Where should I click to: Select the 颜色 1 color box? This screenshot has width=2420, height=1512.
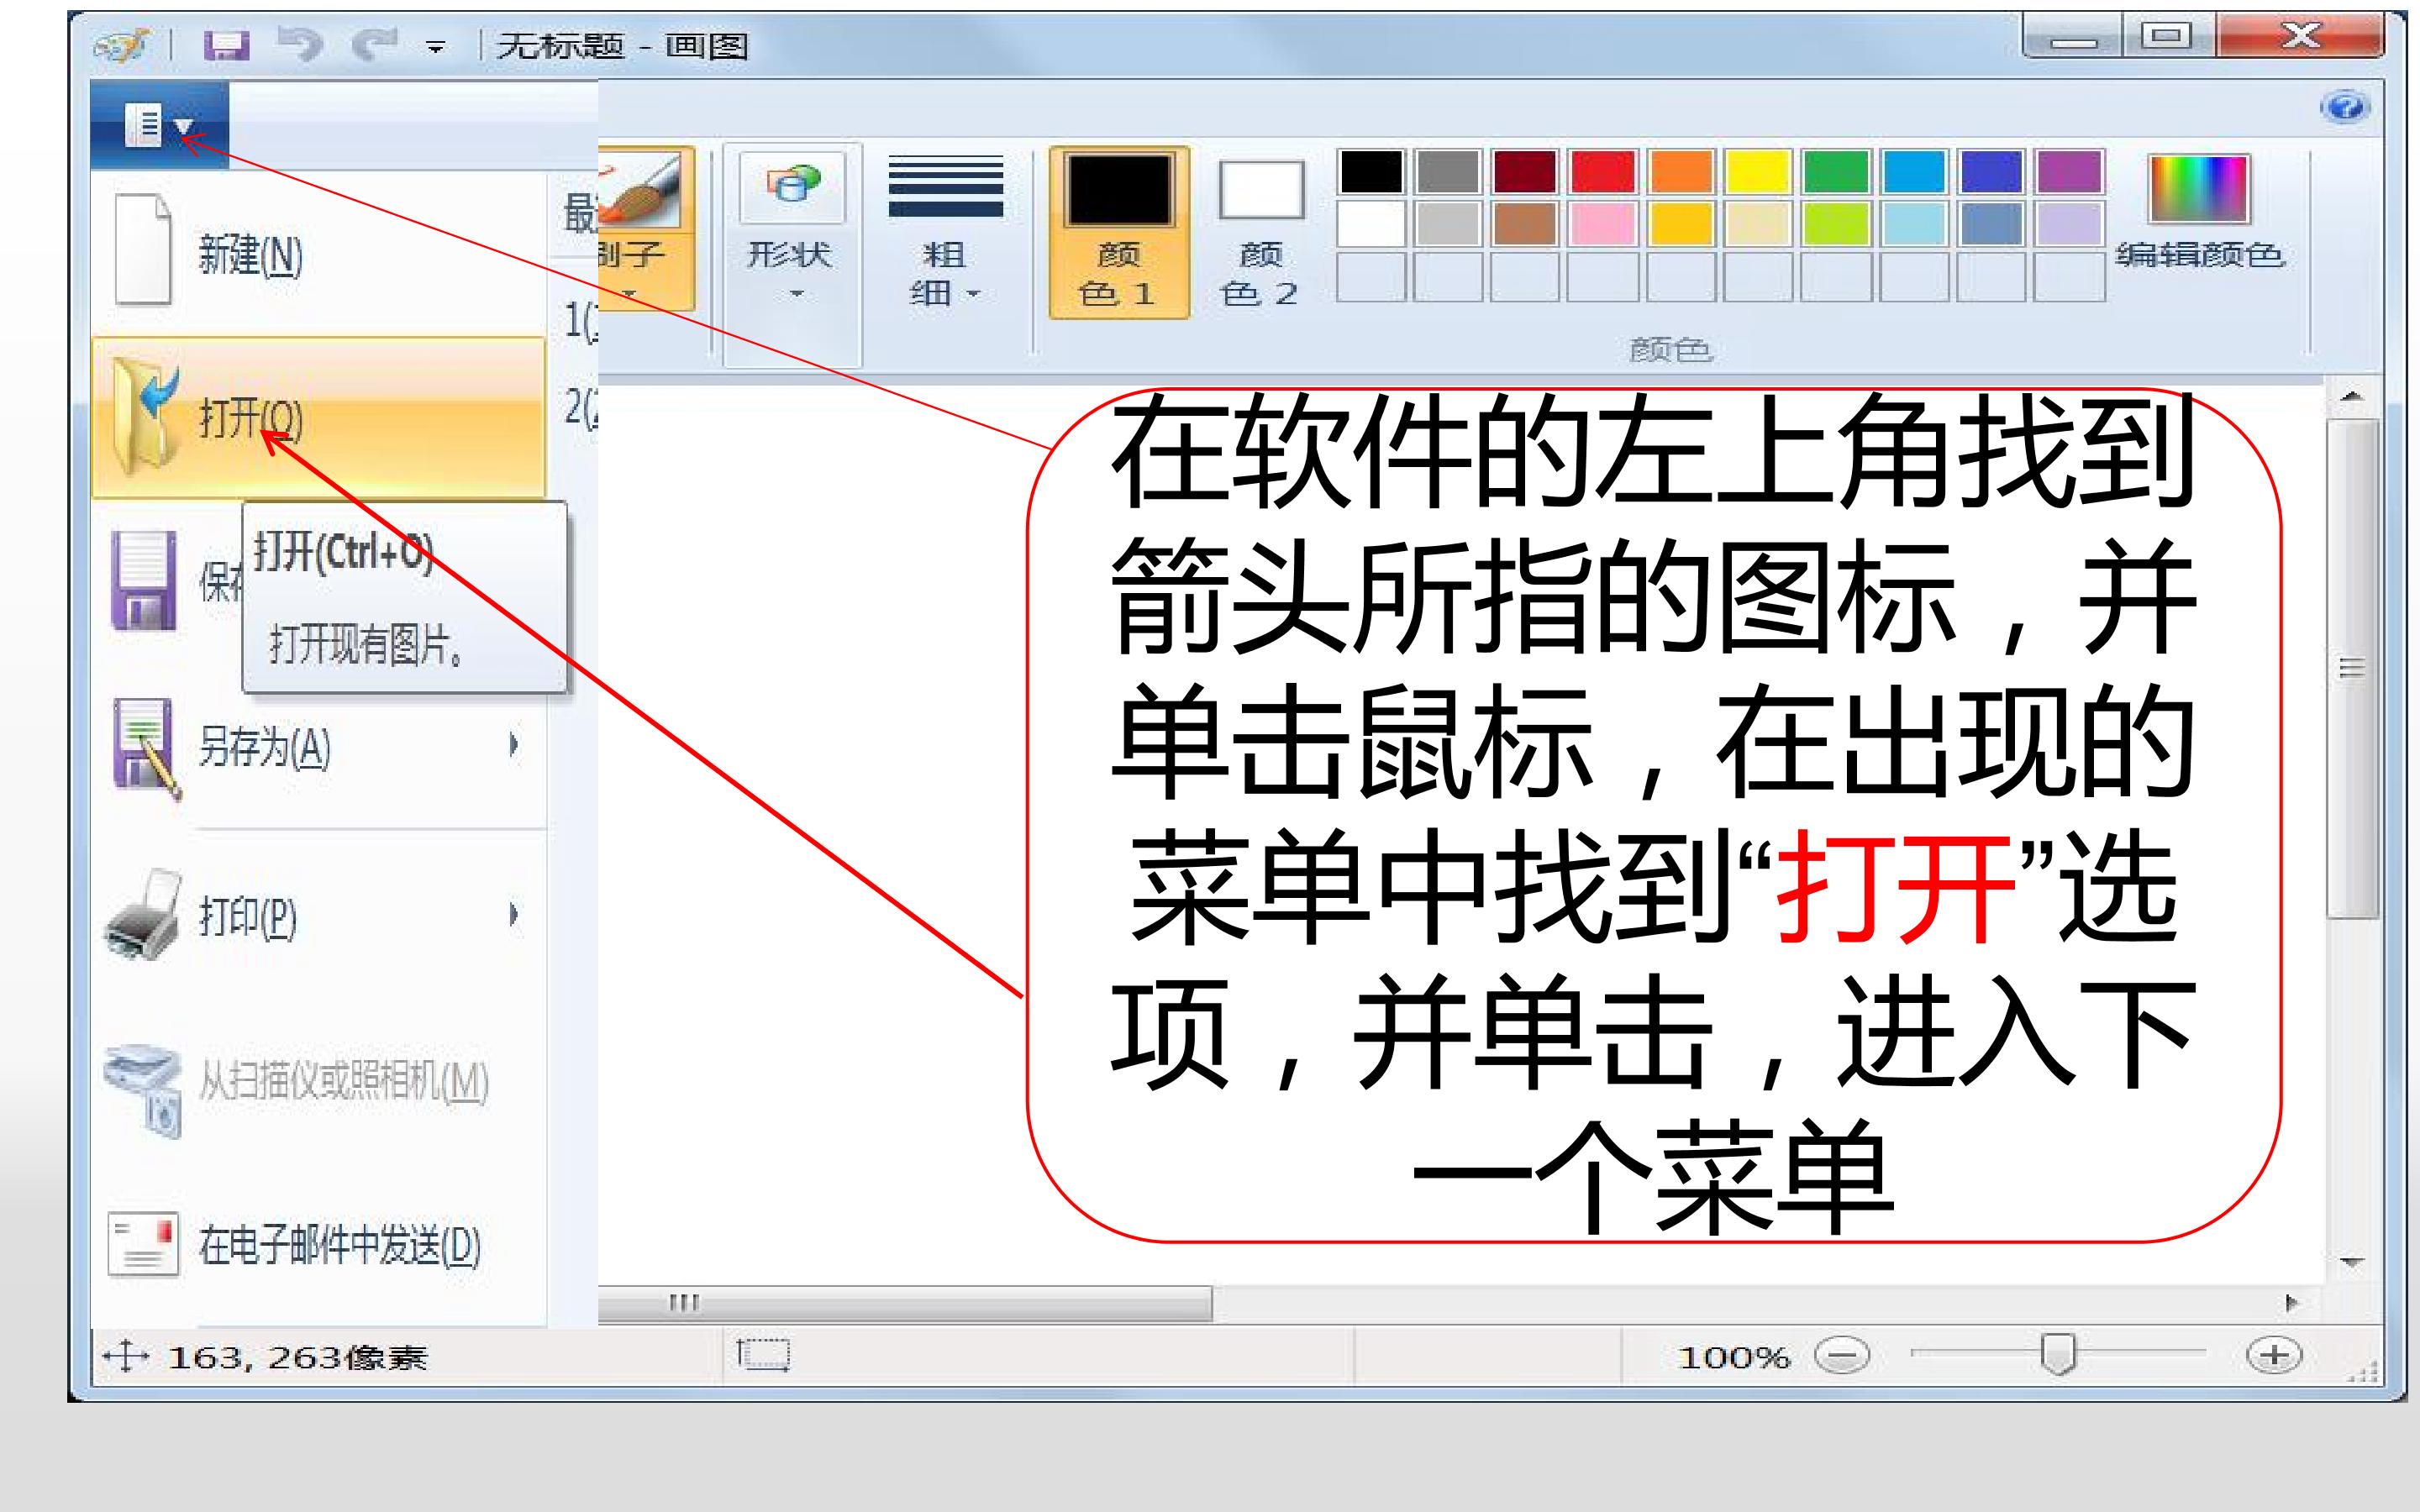(1119, 232)
